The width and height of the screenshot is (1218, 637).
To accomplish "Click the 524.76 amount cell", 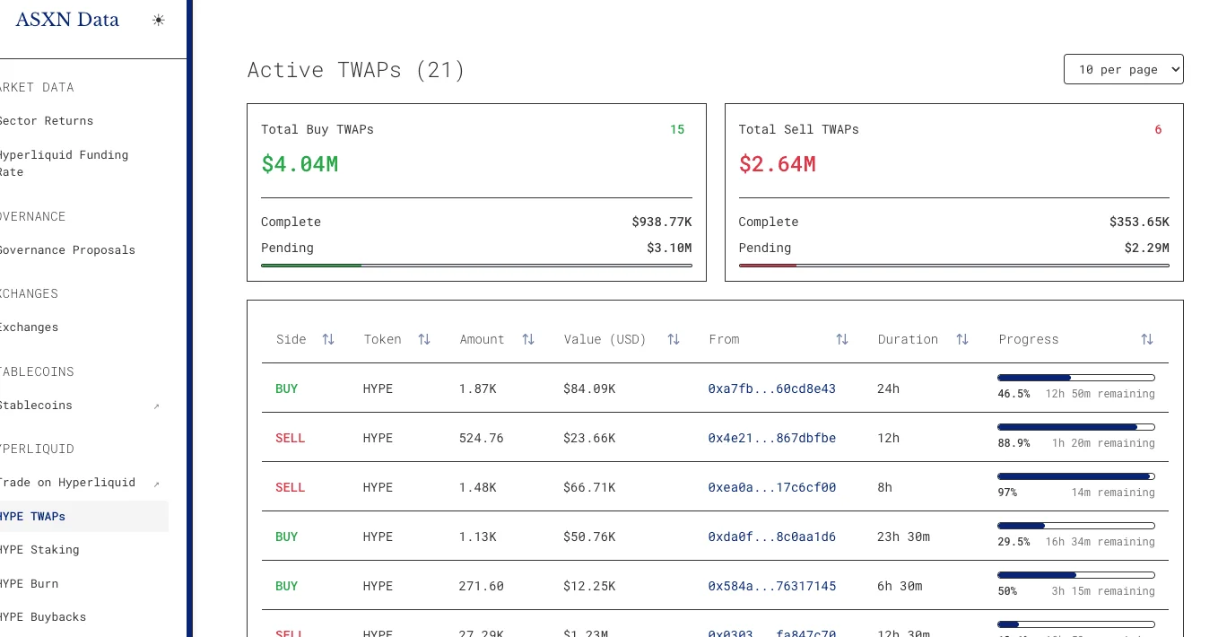I will click(482, 438).
